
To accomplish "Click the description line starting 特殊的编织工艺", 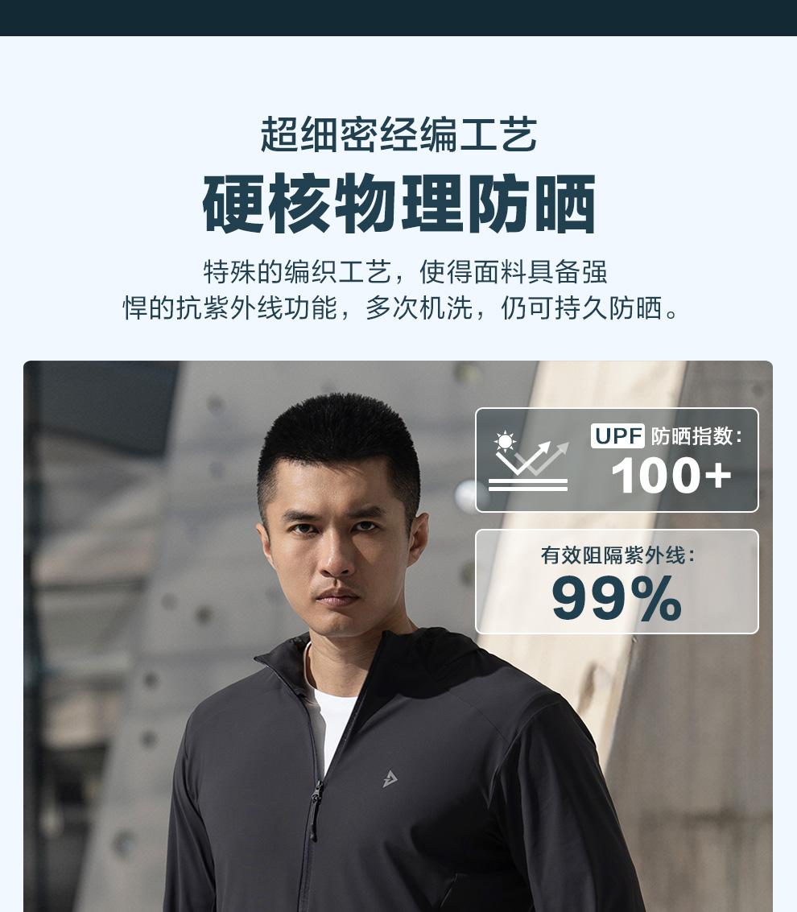I will (x=406, y=271).
